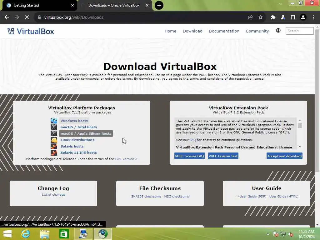
Task: Click the Windows hosts icon
Action: coord(54,121)
